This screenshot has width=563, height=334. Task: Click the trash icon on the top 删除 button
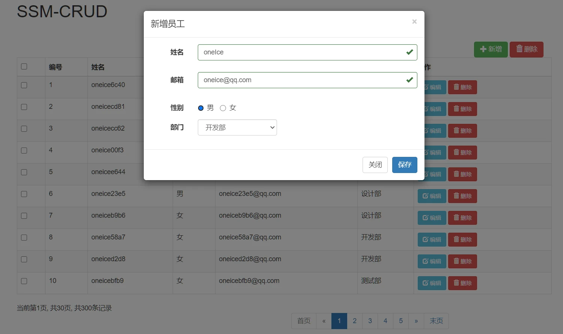pyautogui.click(x=519, y=49)
